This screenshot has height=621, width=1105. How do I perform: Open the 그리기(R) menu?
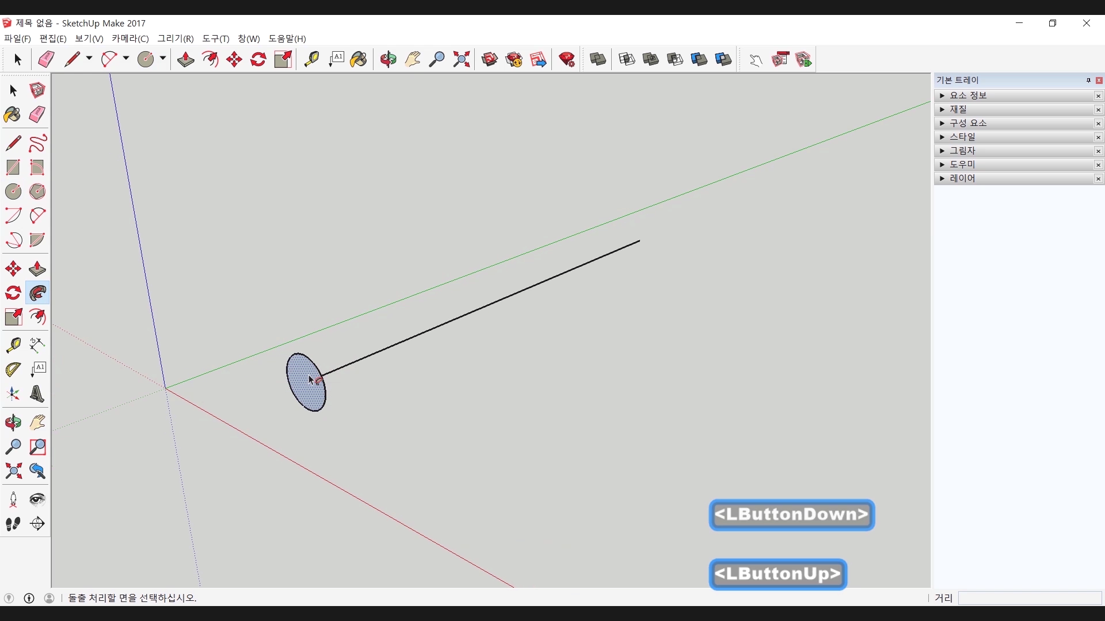pyautogui.click(x=176, y=39)
